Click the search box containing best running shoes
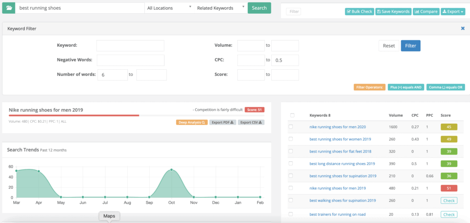The width and height of the screenshot is (470, 223). tap(80, 8)
